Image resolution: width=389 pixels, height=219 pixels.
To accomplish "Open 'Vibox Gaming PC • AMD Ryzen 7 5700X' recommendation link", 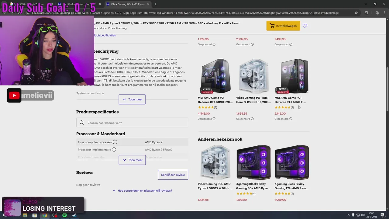I will coord(215,186).
